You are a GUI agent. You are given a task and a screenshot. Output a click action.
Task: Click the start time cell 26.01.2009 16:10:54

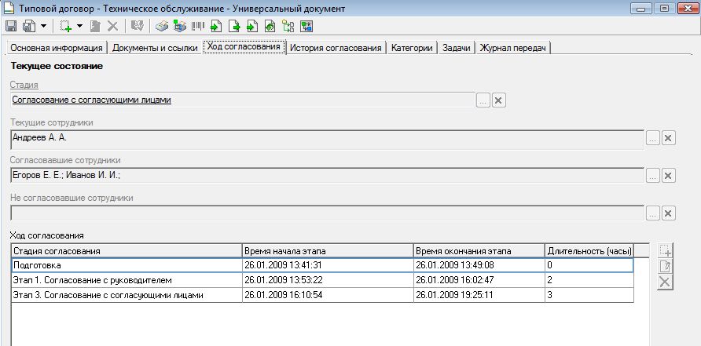328,295
